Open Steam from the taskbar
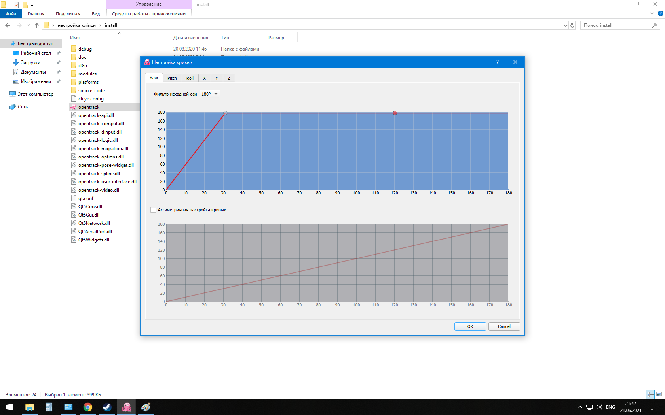The width and height of the screenshot is (665, 415). coord(107,407)
